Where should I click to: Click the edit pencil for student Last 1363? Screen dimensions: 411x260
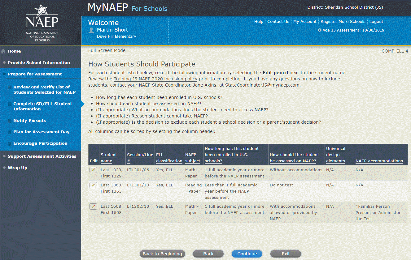click(x=93, y=185)
